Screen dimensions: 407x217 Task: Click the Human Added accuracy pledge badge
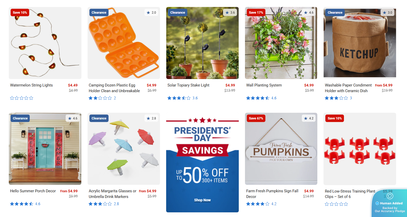tap(389, 203)
